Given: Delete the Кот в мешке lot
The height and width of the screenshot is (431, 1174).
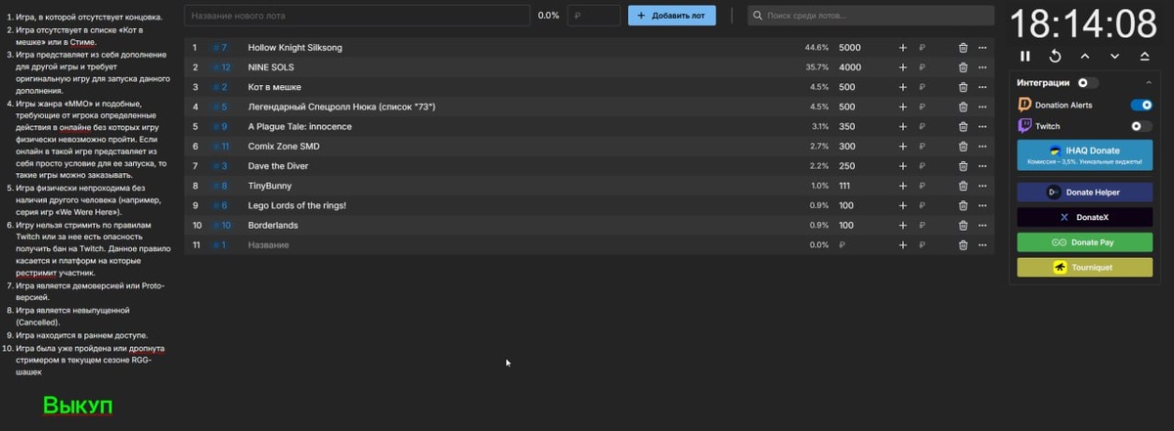Looking at the screenshot, I should [x=963, y=87].
